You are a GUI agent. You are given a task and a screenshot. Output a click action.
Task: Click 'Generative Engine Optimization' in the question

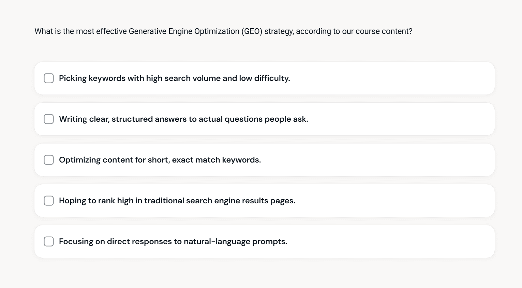pyautogui.click(x=184, y=31)
